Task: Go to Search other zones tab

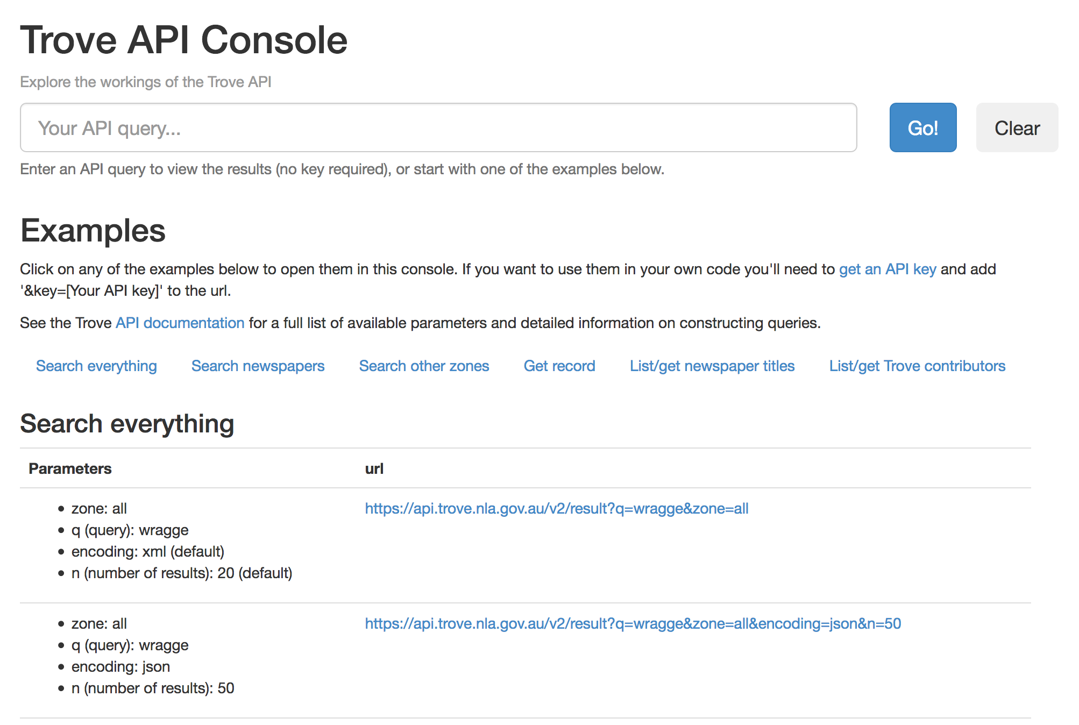Action: click(x=424, y=366)
